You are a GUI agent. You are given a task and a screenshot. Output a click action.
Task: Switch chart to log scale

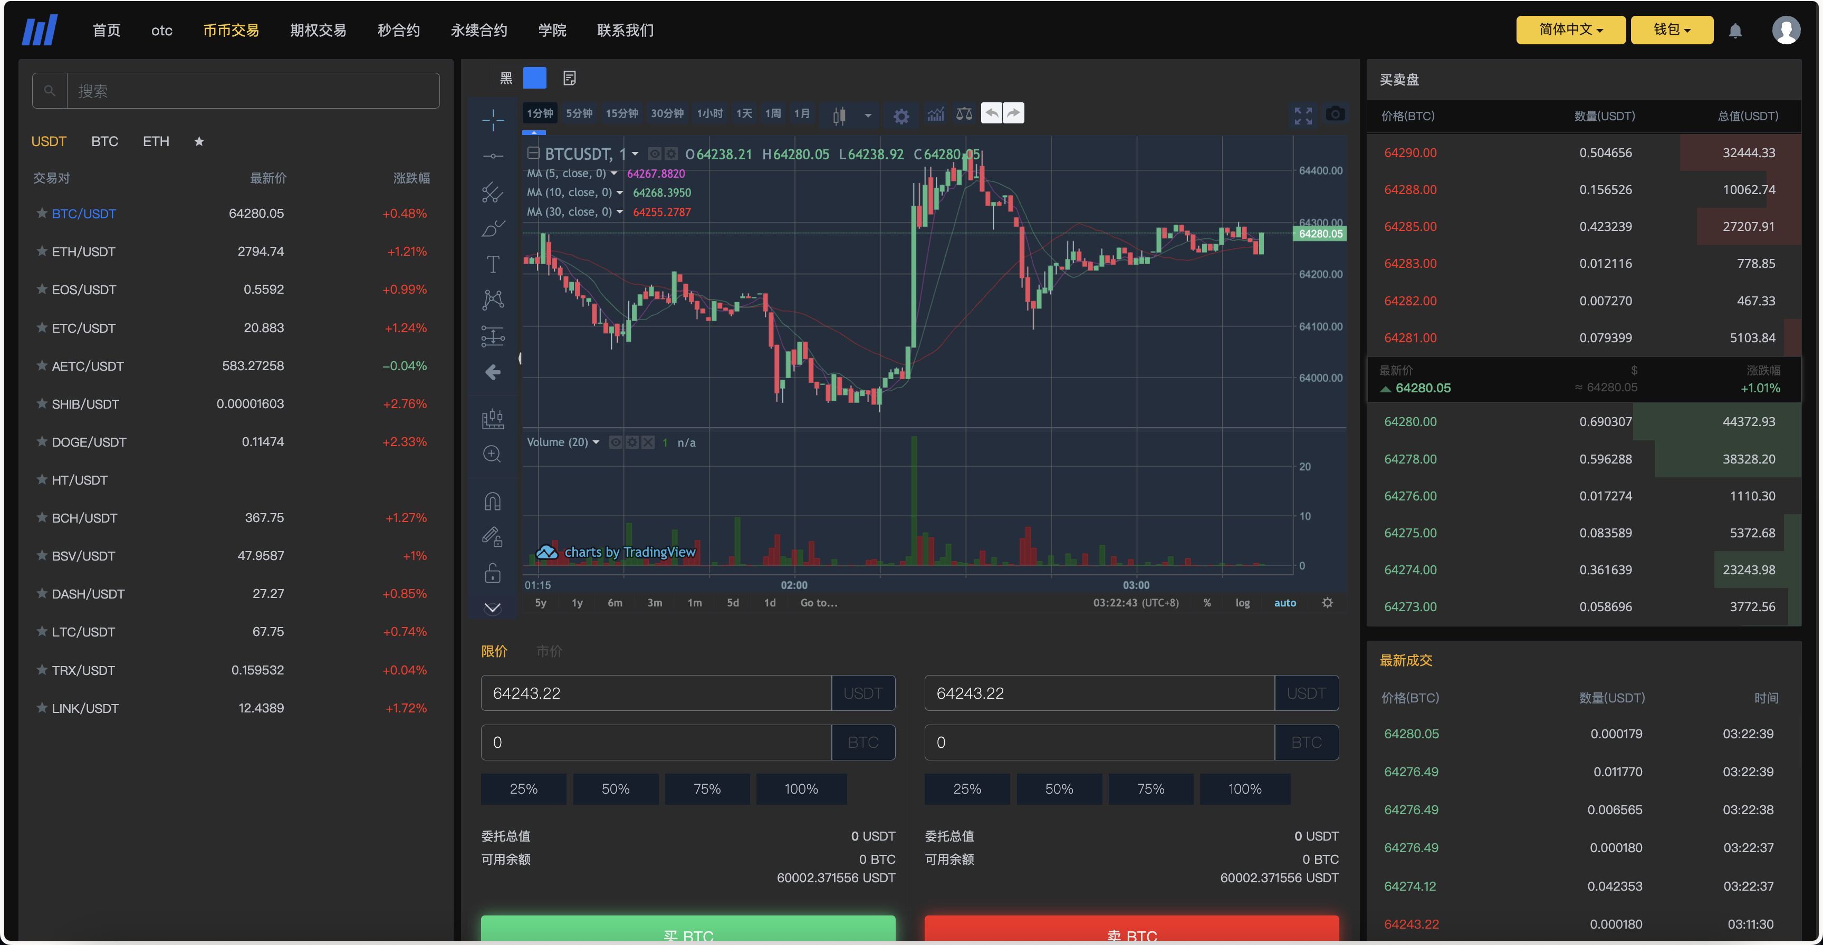pyautogui.click(x=1242, y=603)
